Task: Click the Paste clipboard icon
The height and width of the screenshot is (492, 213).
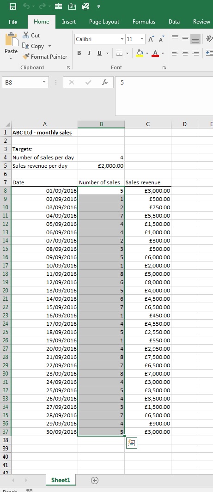Action: point(11,39)
